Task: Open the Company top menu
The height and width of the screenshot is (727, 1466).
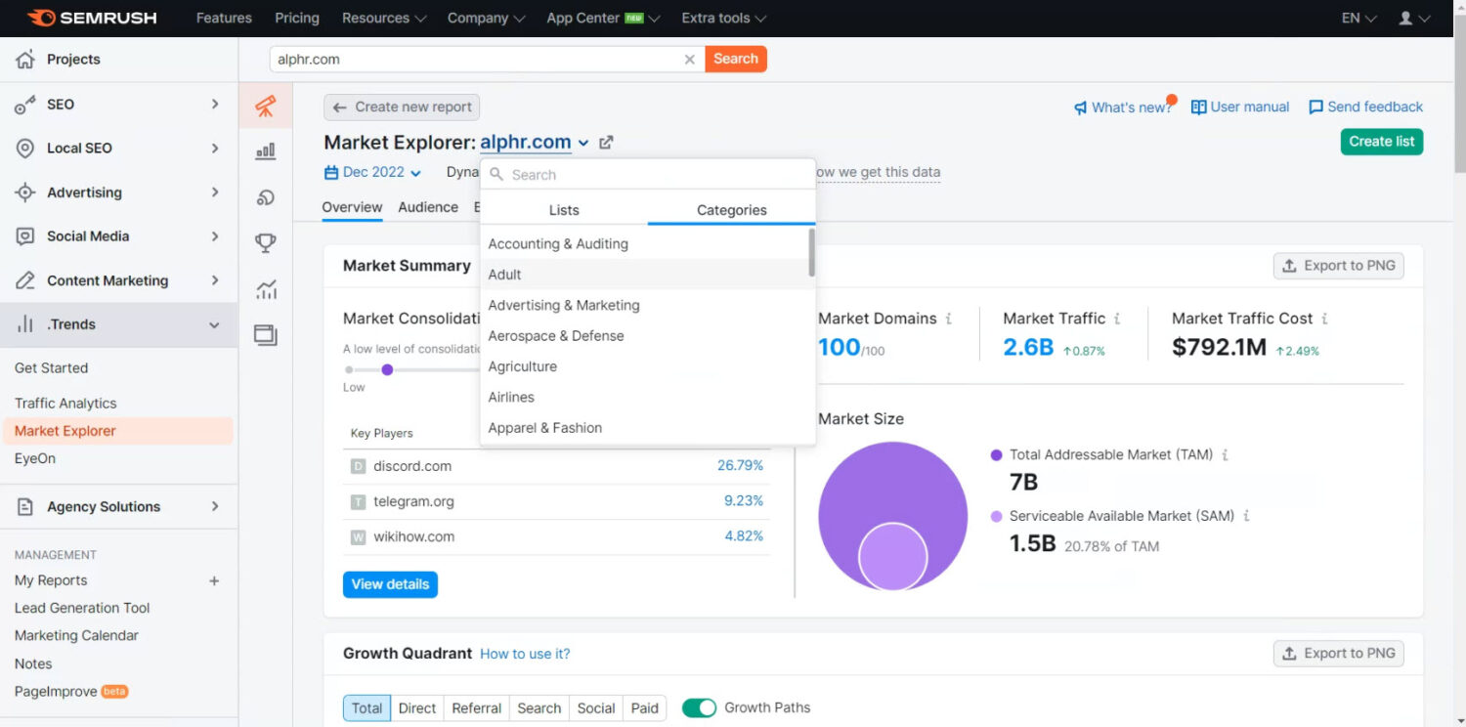Action: (486, 18)
